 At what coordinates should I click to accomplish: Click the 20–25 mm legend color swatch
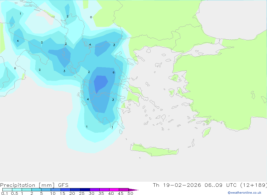(75, 190)
